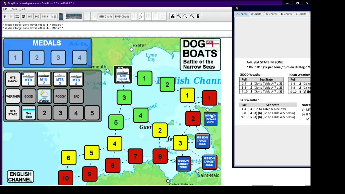
Task: Select Medals slot 4
Action: pos(80,58)
